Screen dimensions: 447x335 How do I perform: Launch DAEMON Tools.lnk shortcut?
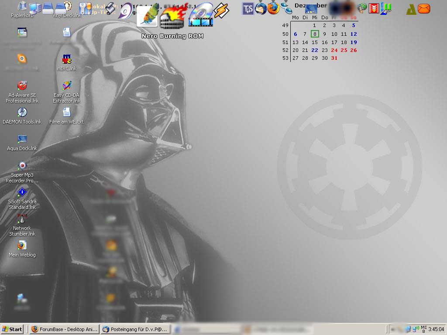point(22,116)
